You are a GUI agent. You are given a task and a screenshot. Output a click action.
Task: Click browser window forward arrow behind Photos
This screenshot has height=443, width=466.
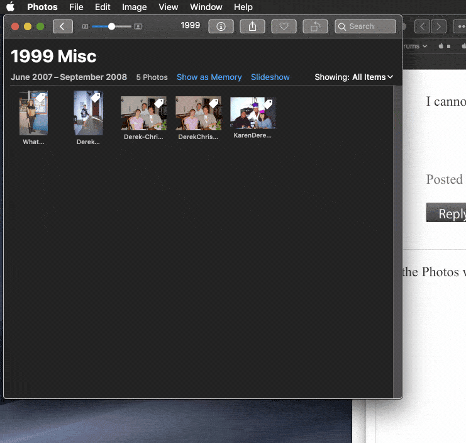(x=439, y=26)
